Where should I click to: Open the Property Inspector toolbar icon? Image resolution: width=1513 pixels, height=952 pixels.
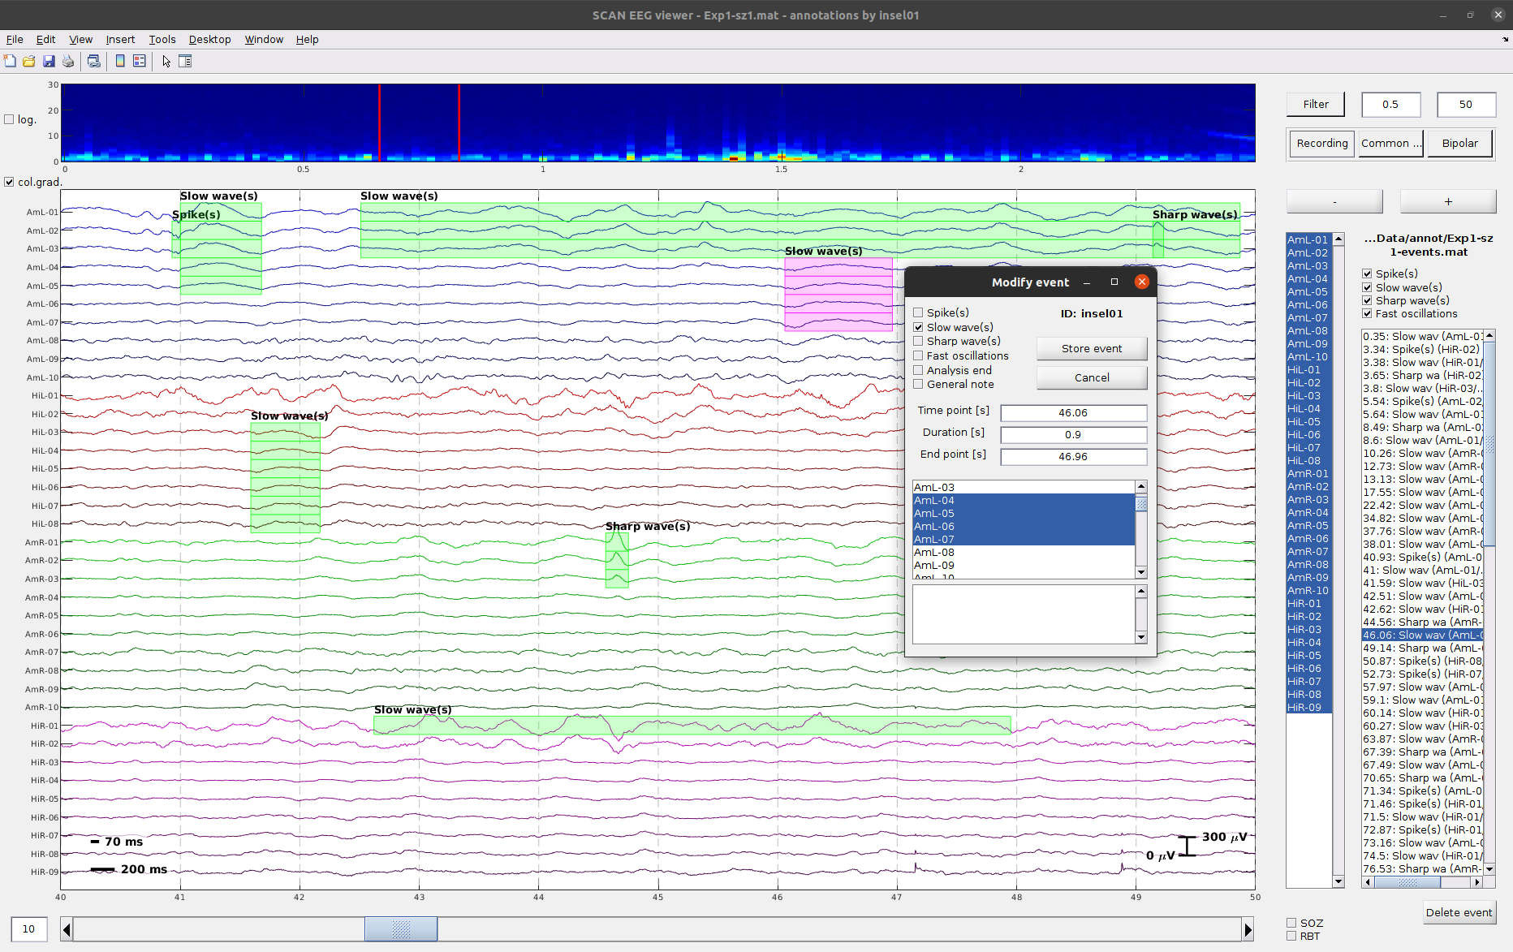click(x=185, y=61)
